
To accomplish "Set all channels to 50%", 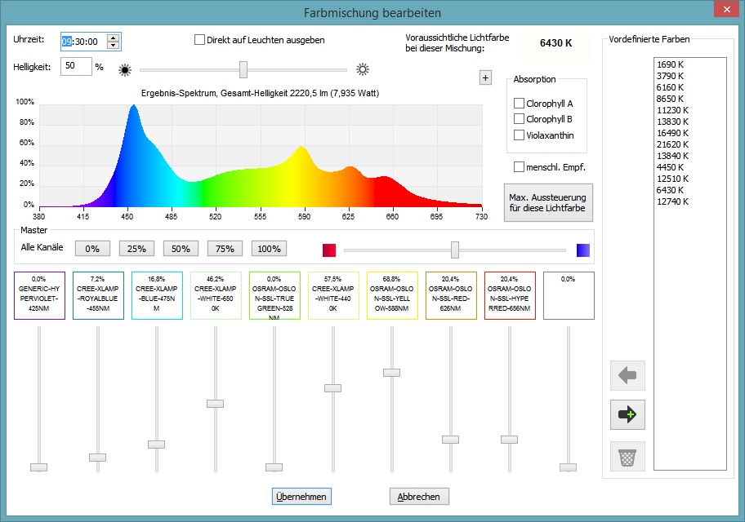I will tap(181, 248).
